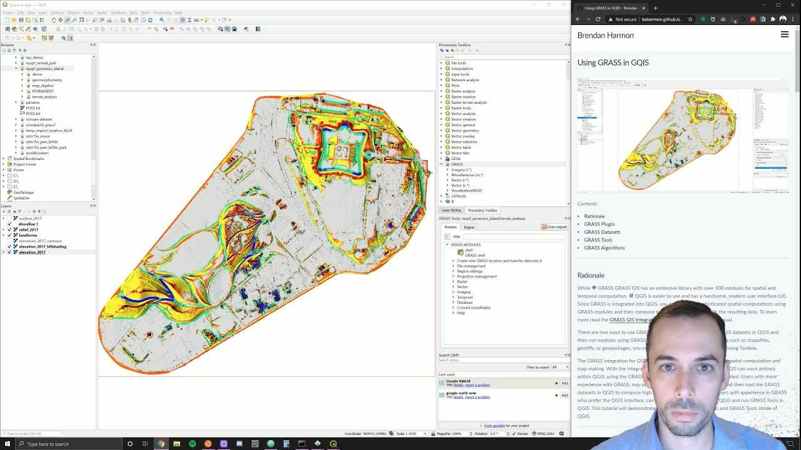Open the GRASS Plugin contents link
Screen dimensions: 801x450
click(x=599, y=224)
